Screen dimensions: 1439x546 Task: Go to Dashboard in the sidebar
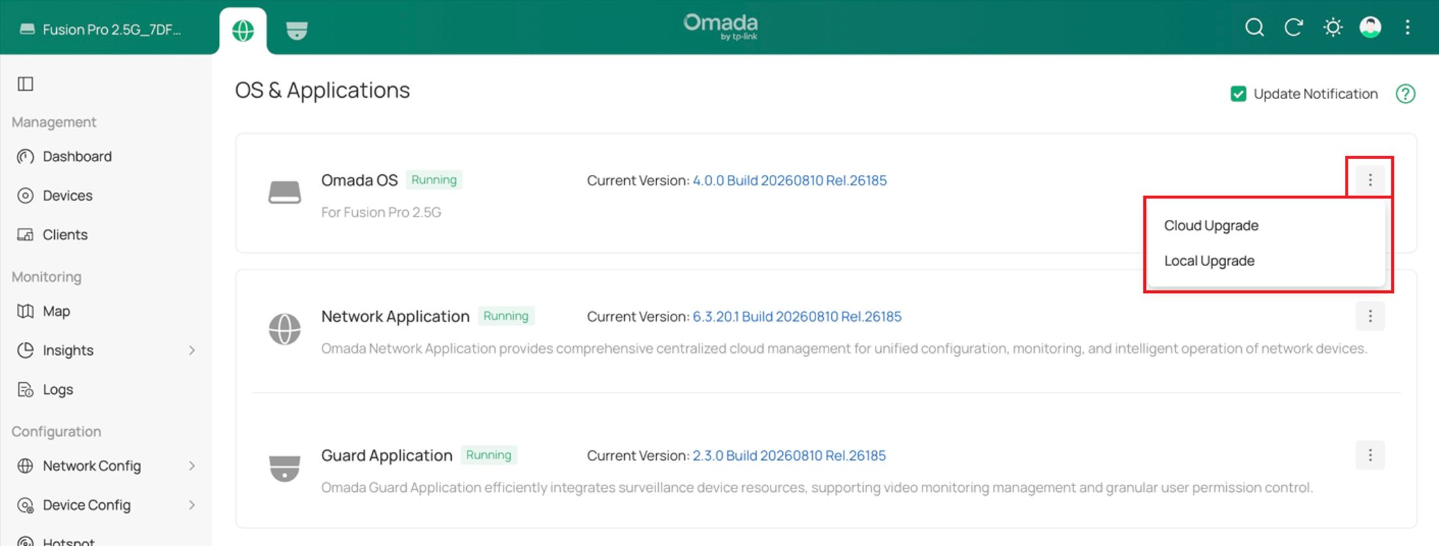tap(77, 157)
